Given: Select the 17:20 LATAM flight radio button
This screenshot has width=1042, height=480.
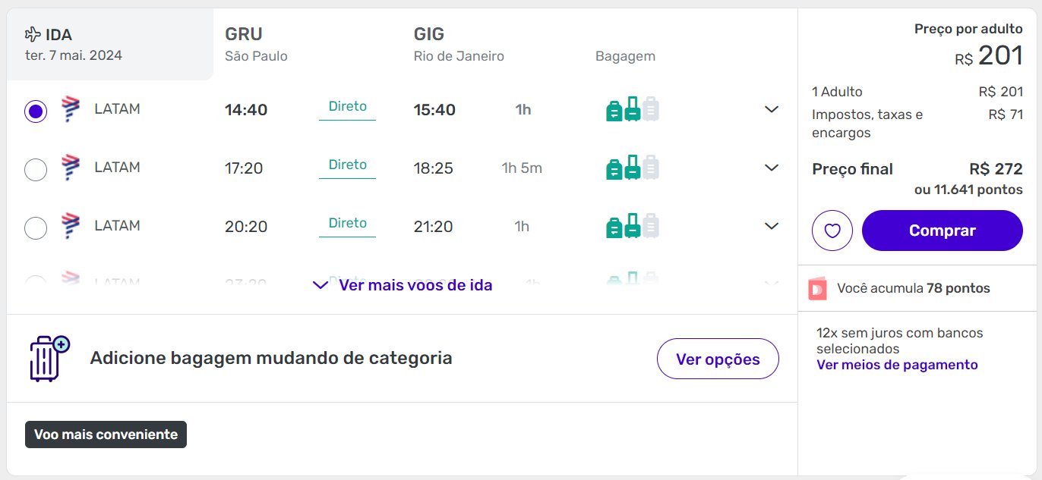Looking at the screenshot, I should (36, 170).
